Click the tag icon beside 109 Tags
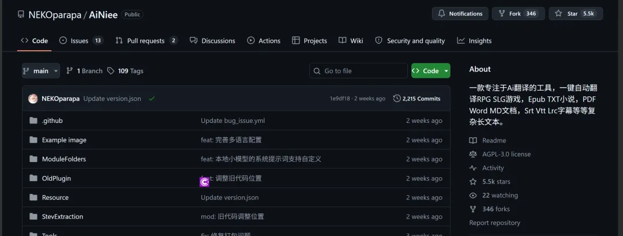 (111, 71)
